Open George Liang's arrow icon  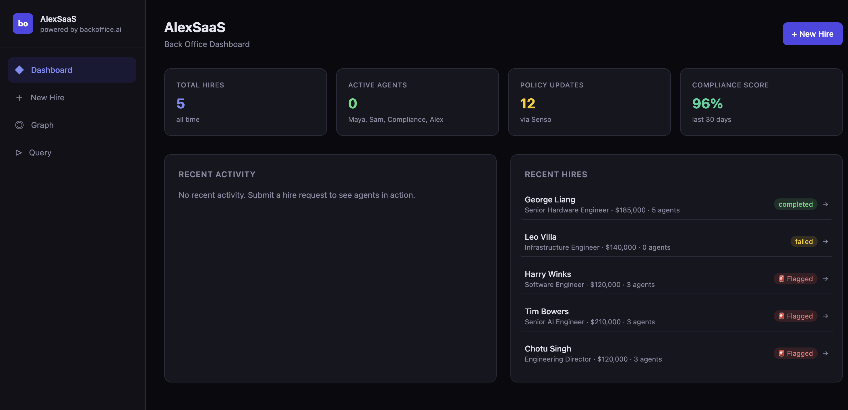coord(825,204)
